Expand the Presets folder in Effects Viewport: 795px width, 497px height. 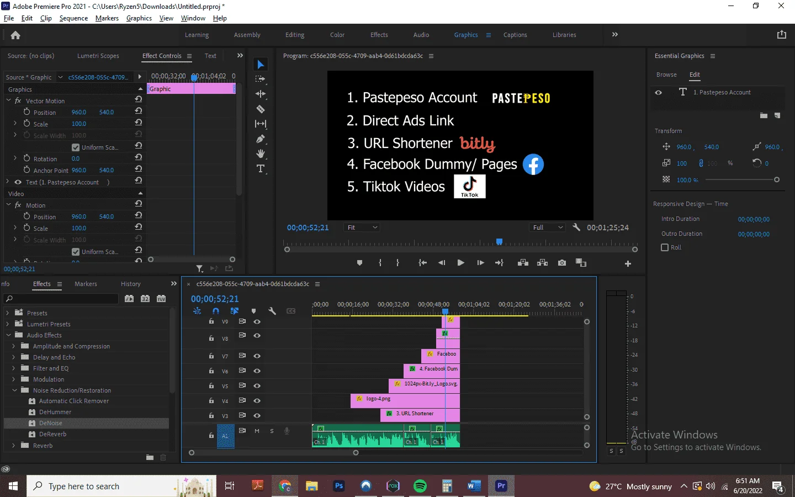[7, 313]
